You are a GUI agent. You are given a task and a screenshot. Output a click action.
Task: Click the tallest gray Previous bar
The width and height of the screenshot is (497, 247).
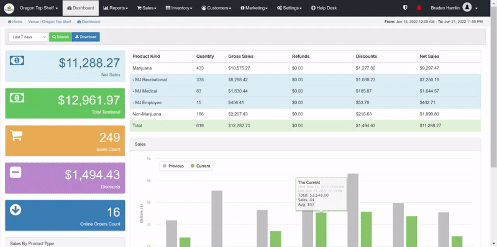(353, 210)
